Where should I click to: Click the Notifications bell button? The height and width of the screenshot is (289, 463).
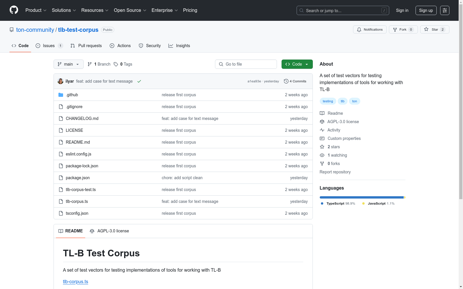(x=370, y=29)
